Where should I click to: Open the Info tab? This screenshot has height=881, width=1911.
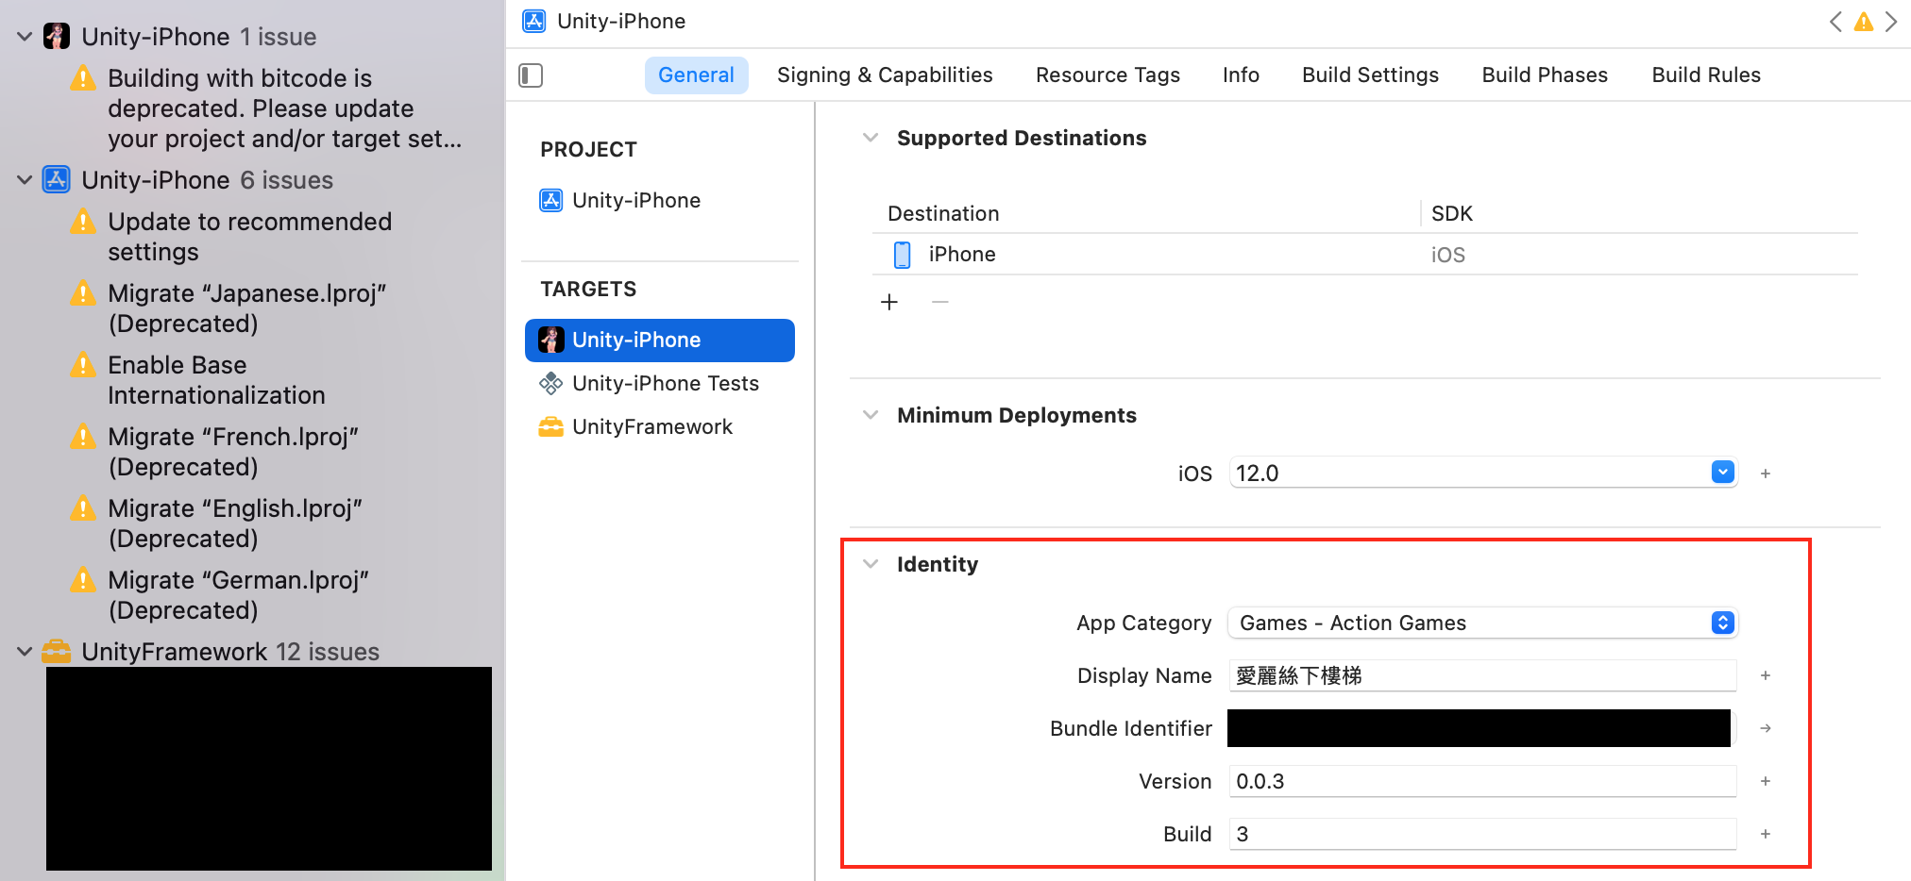[1241, 75]
